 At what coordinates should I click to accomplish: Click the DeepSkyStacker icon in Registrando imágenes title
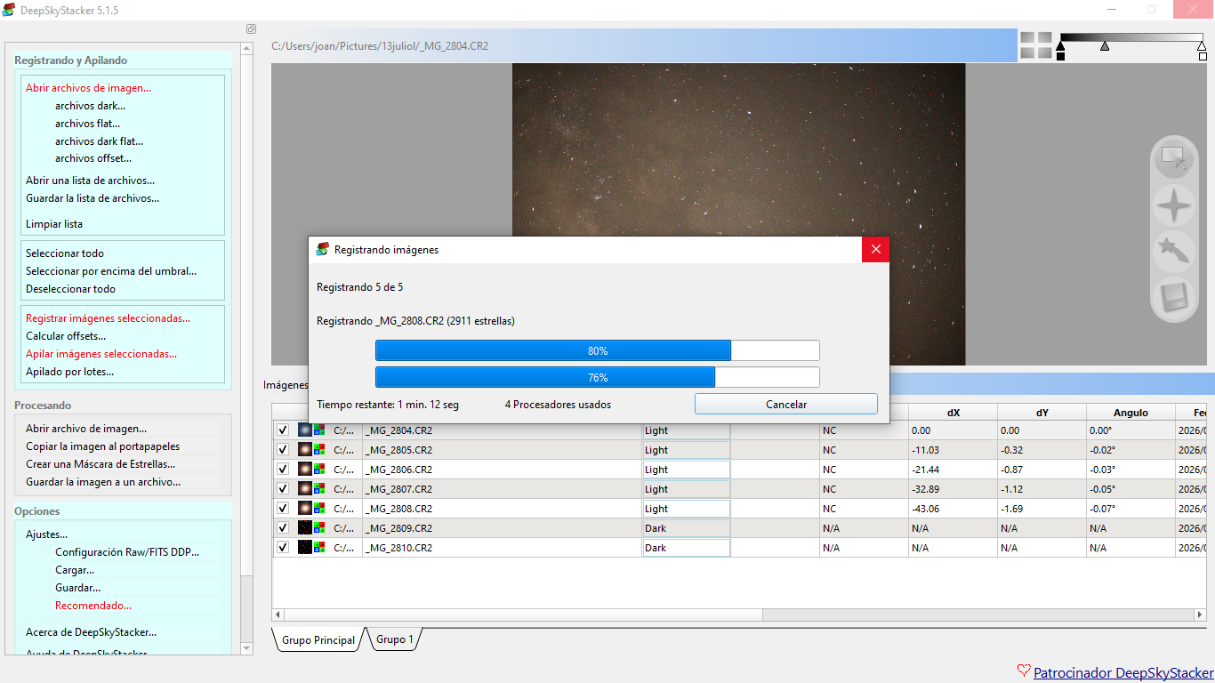(x=323, y=250)
